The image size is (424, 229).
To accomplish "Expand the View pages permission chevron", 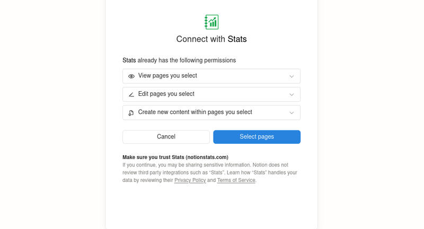I will click(291, 76).
